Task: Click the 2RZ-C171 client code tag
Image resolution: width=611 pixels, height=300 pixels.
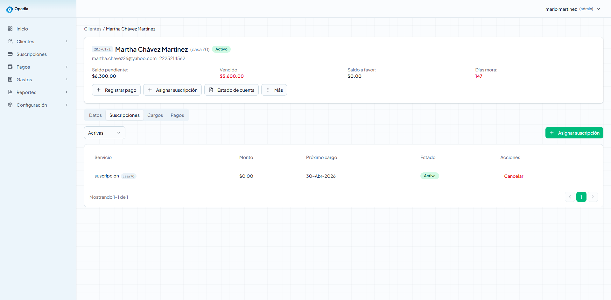Action: pyautogui.click(x=102, y=49)
